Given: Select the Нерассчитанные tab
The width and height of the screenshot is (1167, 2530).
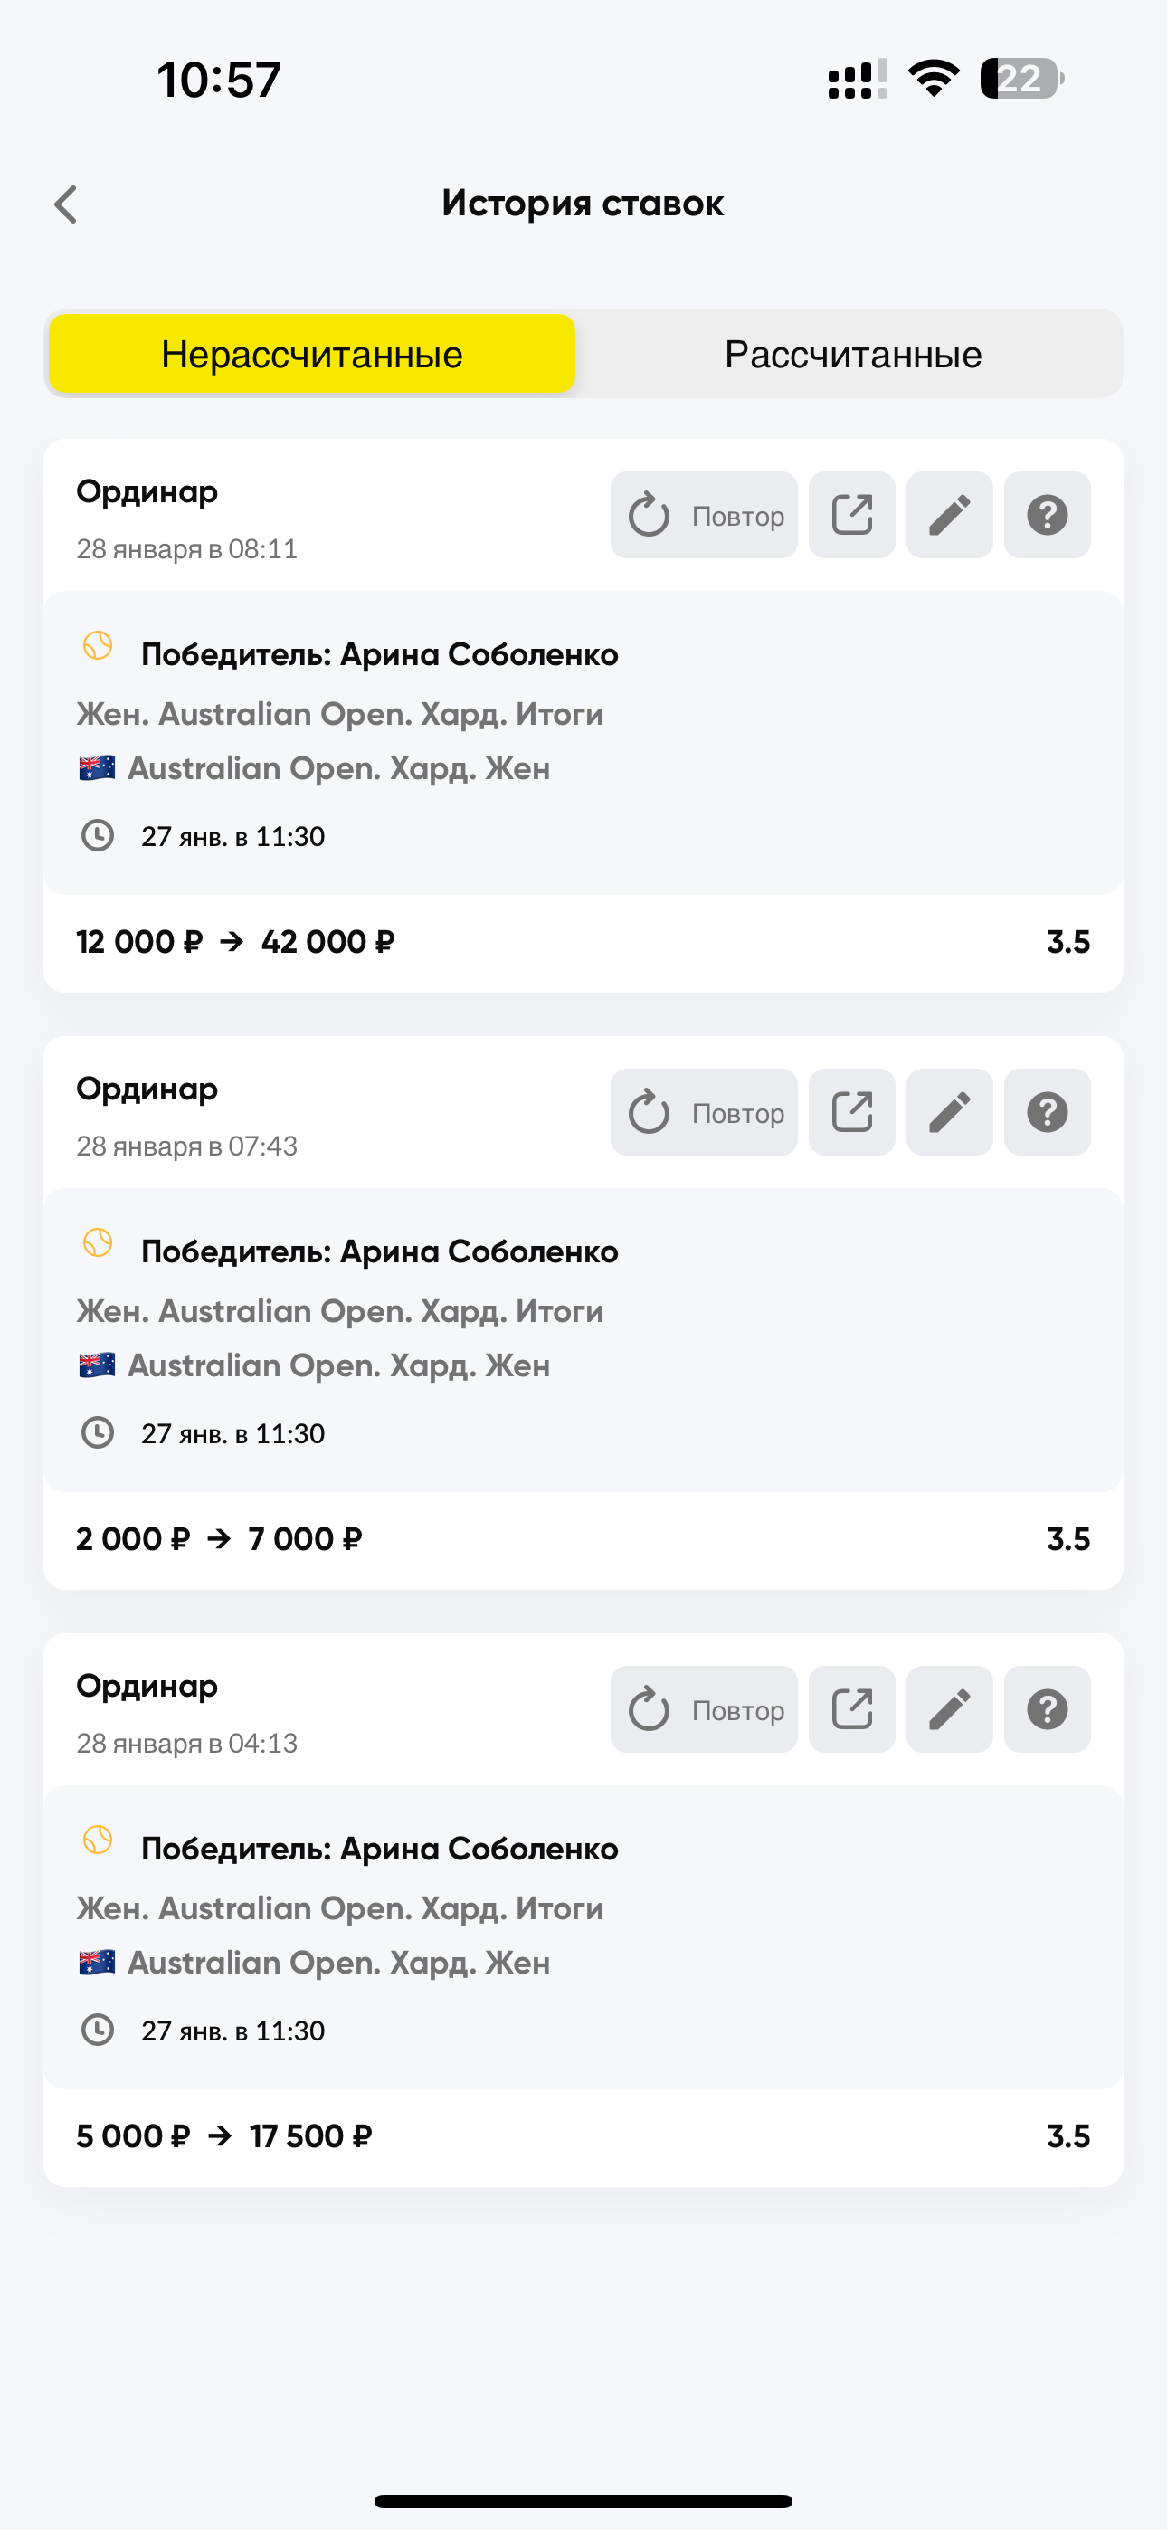Looking at the screenshot, I should (x=312, y=355).
